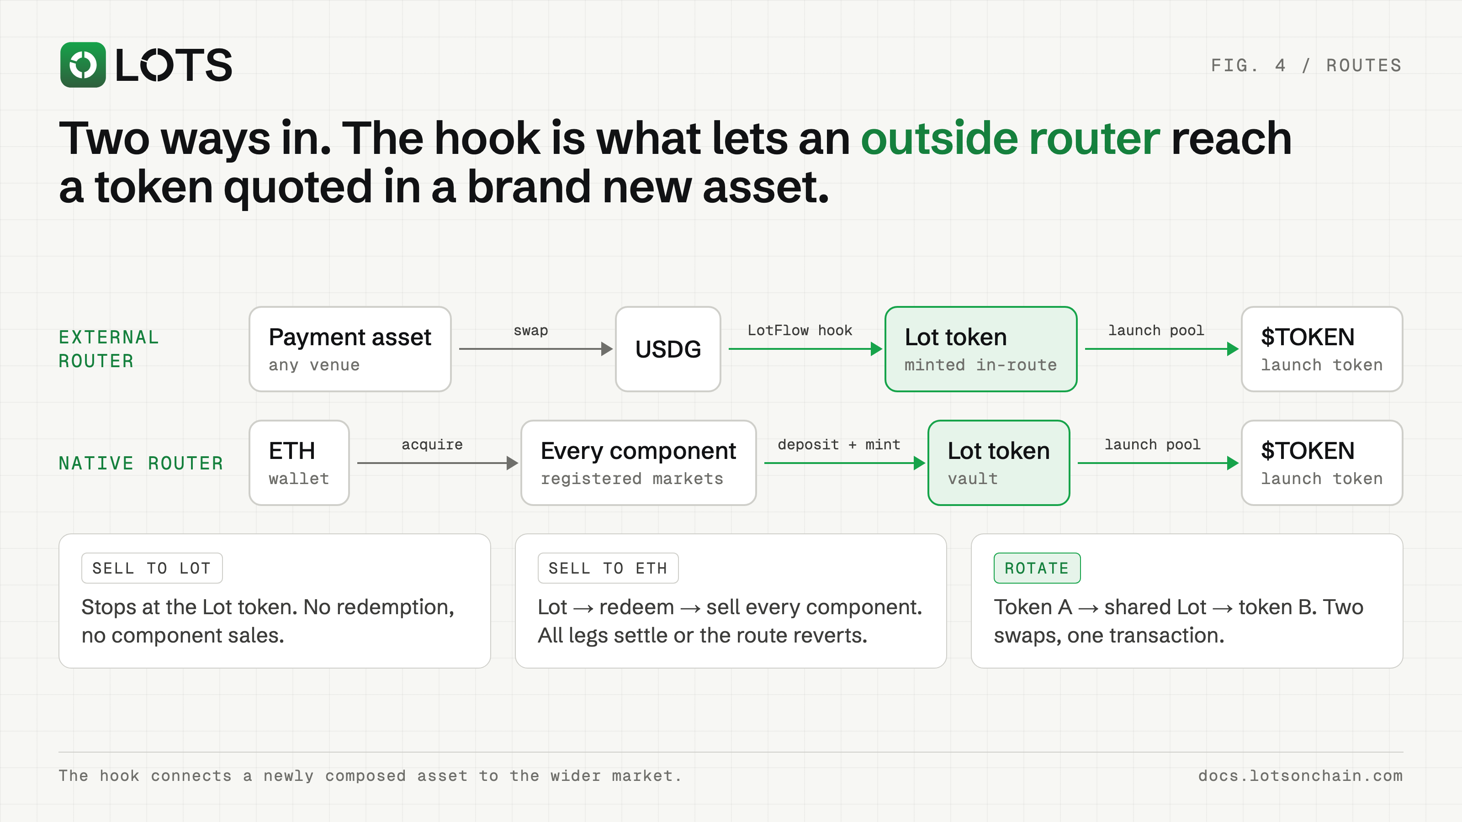Click the USDG box
Image resolution: width=1462 pixels, height=822 pixels.
pos(668,349)
